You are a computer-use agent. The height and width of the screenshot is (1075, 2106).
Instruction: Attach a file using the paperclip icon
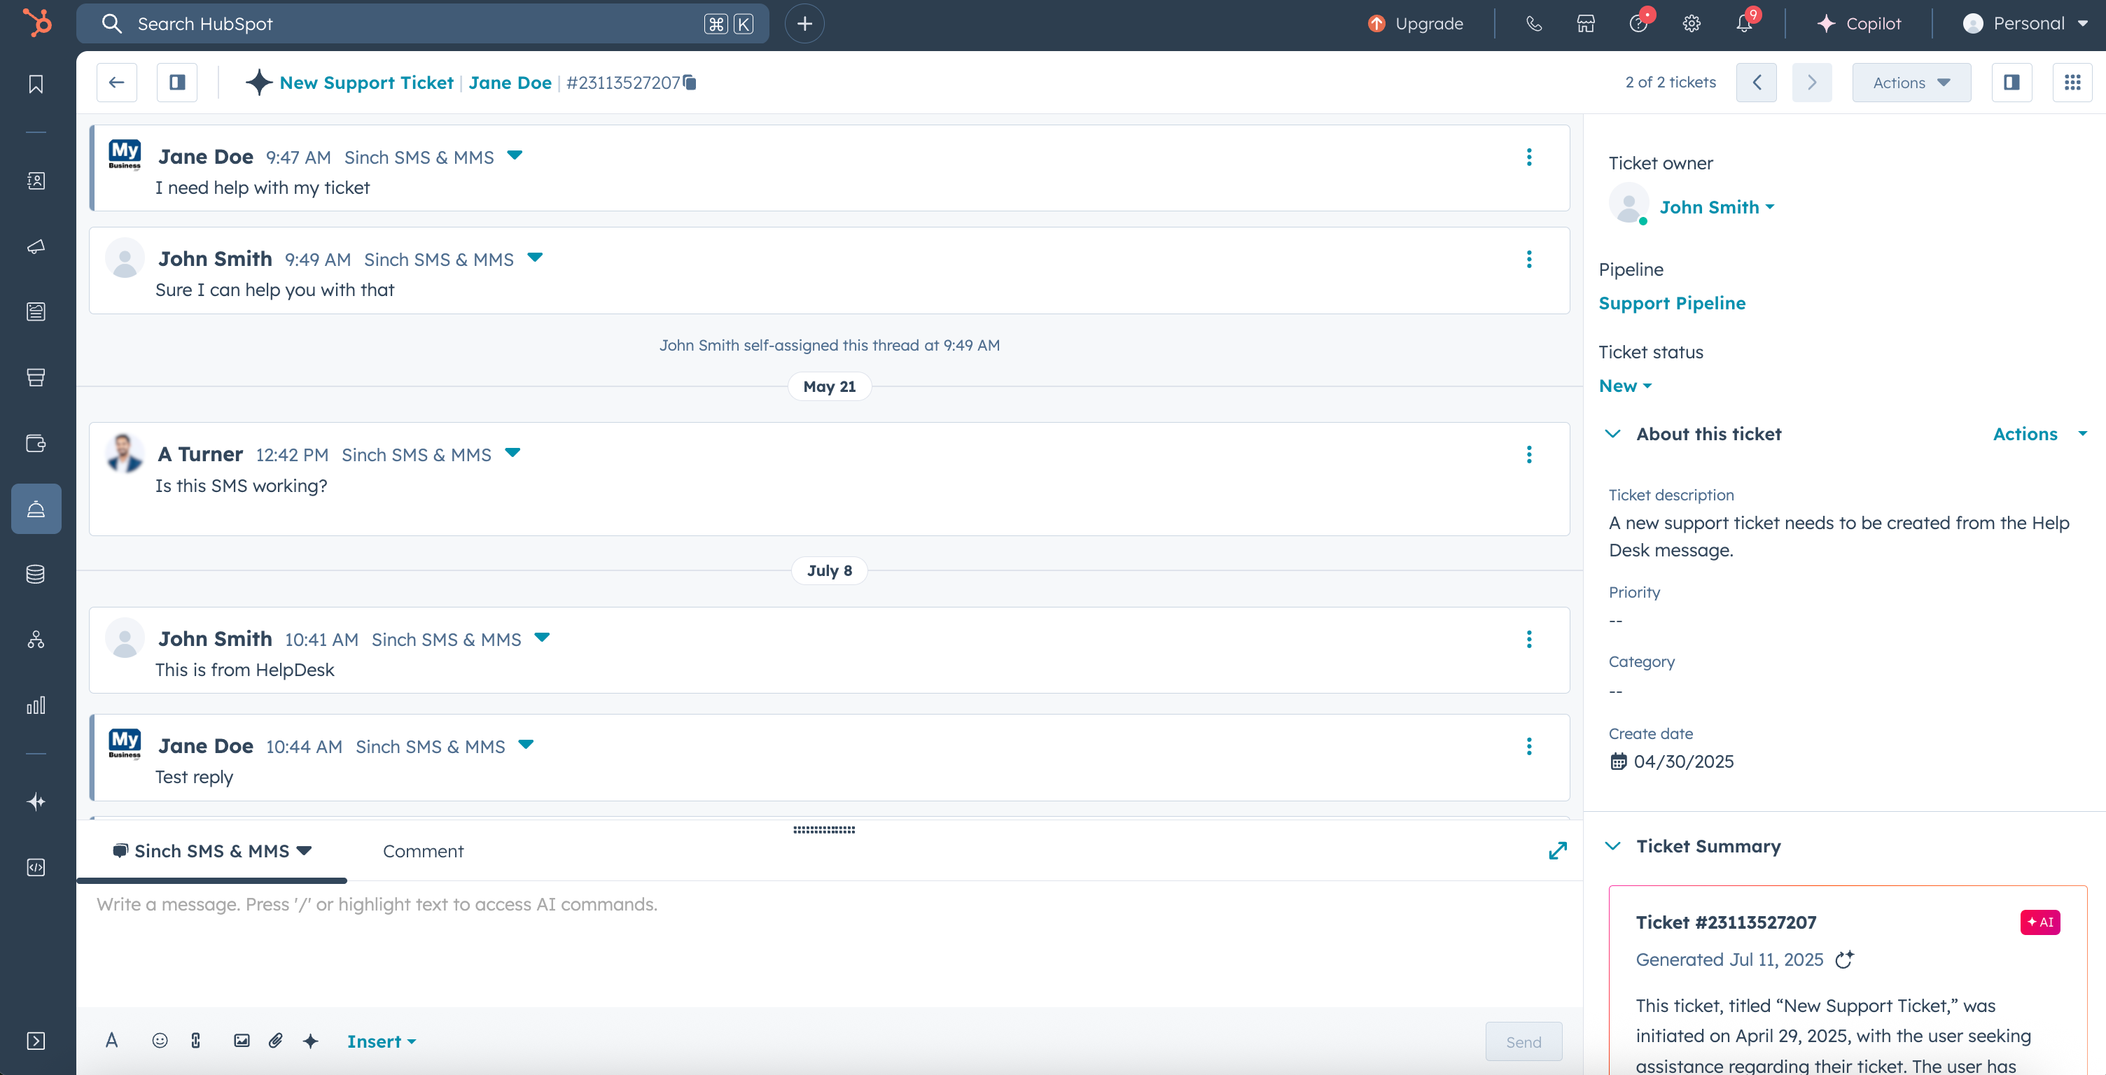tap(276, 1040)
